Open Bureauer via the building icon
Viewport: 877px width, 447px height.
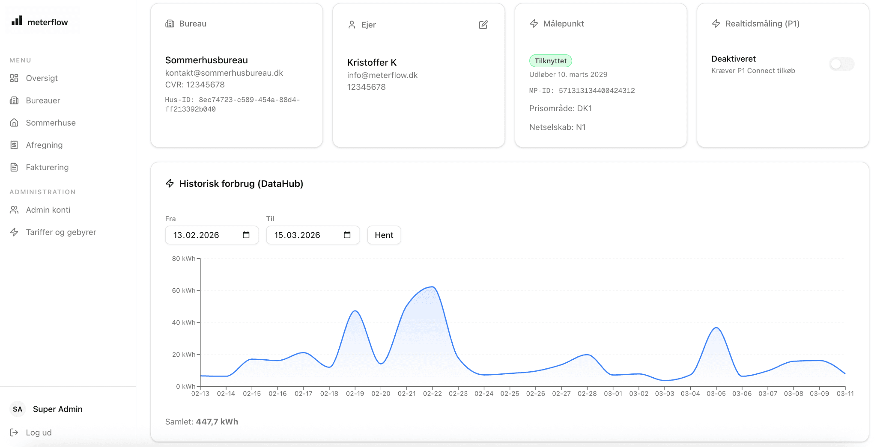click(15, 101)
